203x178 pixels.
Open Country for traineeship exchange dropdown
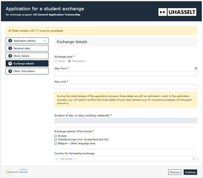pyautogui.click(x=126, y=159)
